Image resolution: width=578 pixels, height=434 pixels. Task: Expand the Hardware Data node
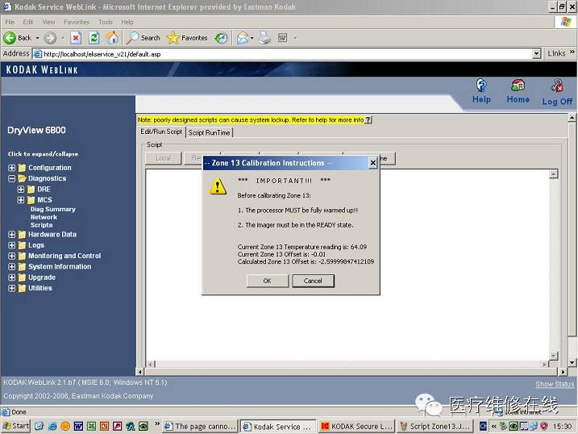(x=12, y=235)
